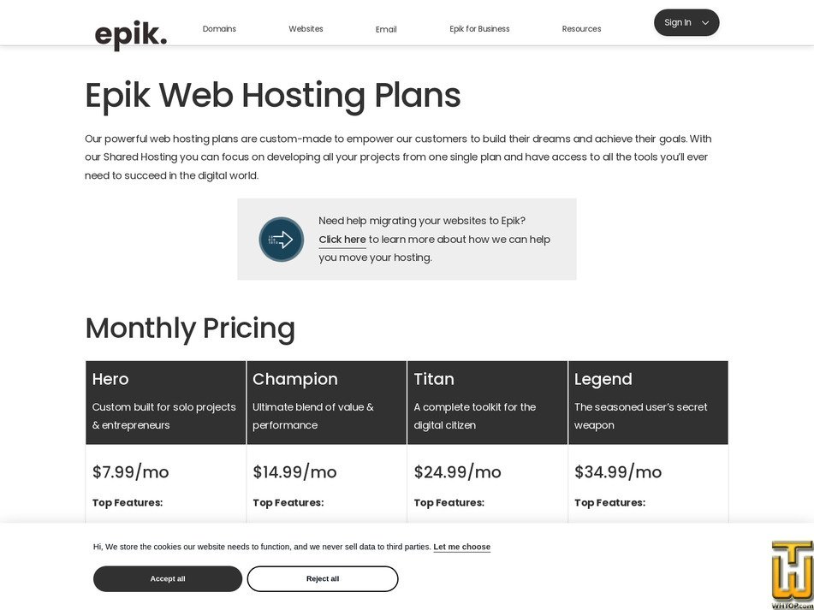This screenshot has width=814, height=610.
Task: Click the Epik Web Hosting Plans heading
Action: [272, 96]
